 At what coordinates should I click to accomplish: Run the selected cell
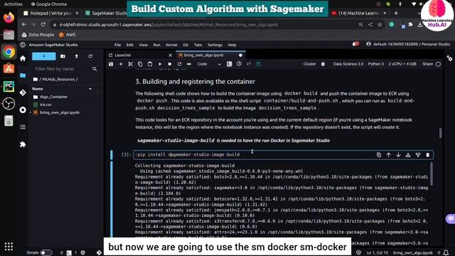tap(160, 64)
